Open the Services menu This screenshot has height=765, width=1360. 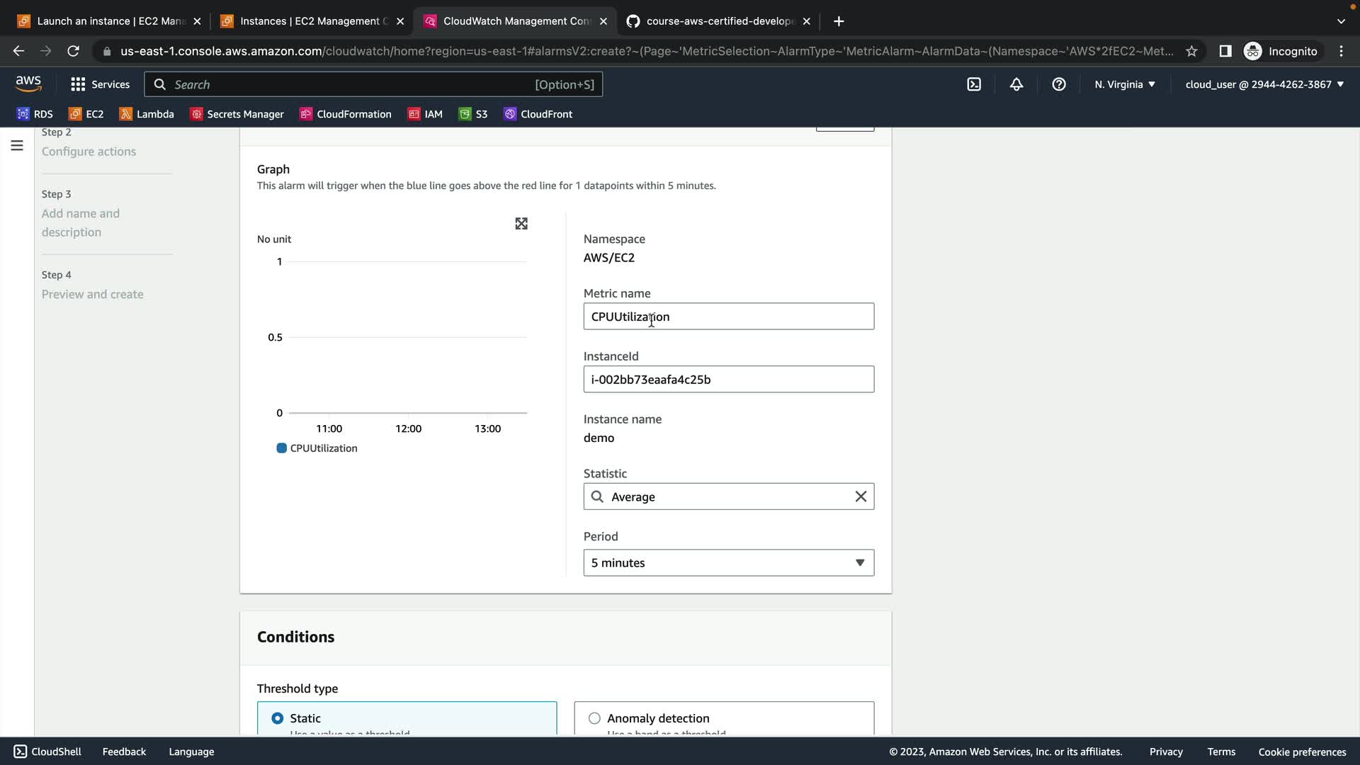tap(101, 84)
